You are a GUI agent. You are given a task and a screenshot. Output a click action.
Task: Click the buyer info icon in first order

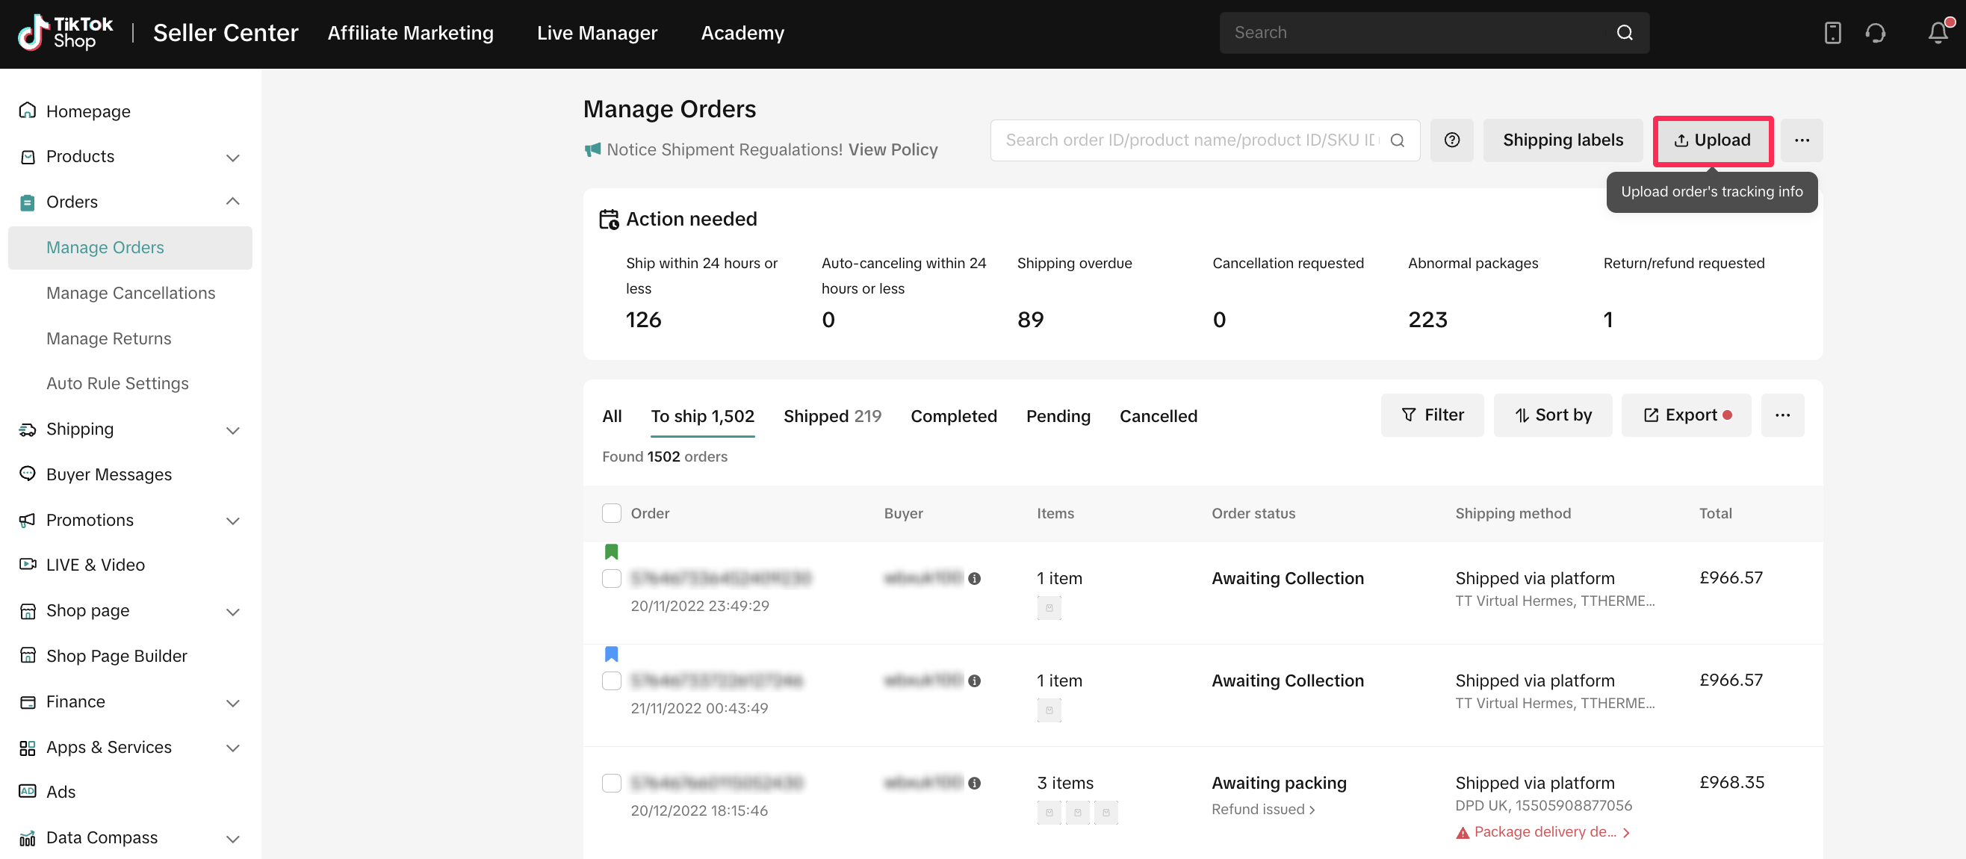pyautogui.click(x=975, y=579)
